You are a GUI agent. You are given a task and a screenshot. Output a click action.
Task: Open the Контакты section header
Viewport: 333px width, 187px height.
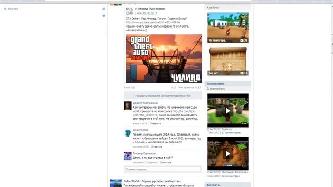click(228, 185)
